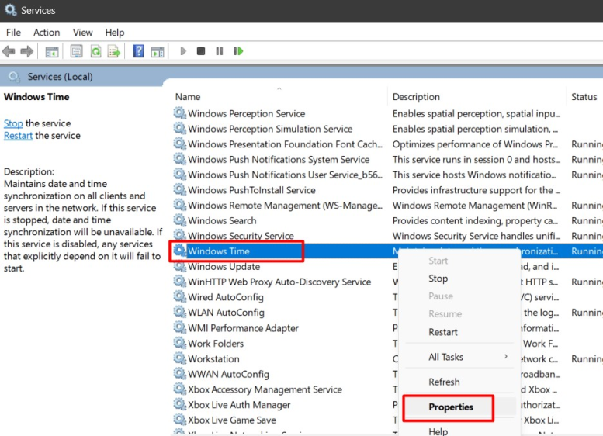Choose Properties from the context menu
603x436 pixels.
[x=451, y=407]
